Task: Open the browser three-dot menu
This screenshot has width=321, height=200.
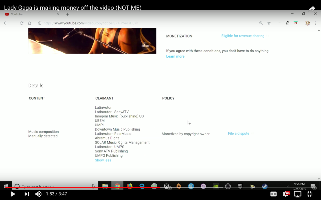Action: tap(315, 23)
